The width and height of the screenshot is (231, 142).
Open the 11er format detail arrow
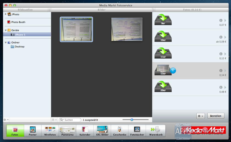click(225, 54)
